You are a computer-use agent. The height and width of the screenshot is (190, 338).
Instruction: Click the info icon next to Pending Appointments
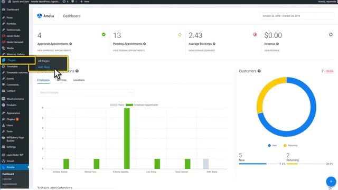(x=144, y=44)
